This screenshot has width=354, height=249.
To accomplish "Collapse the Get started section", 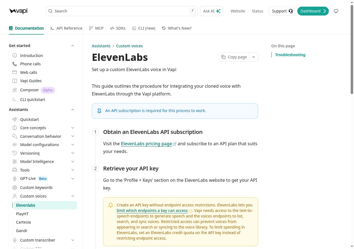I will point(73,46).
